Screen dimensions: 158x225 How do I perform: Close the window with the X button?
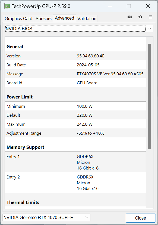click(x=148, y=6)
